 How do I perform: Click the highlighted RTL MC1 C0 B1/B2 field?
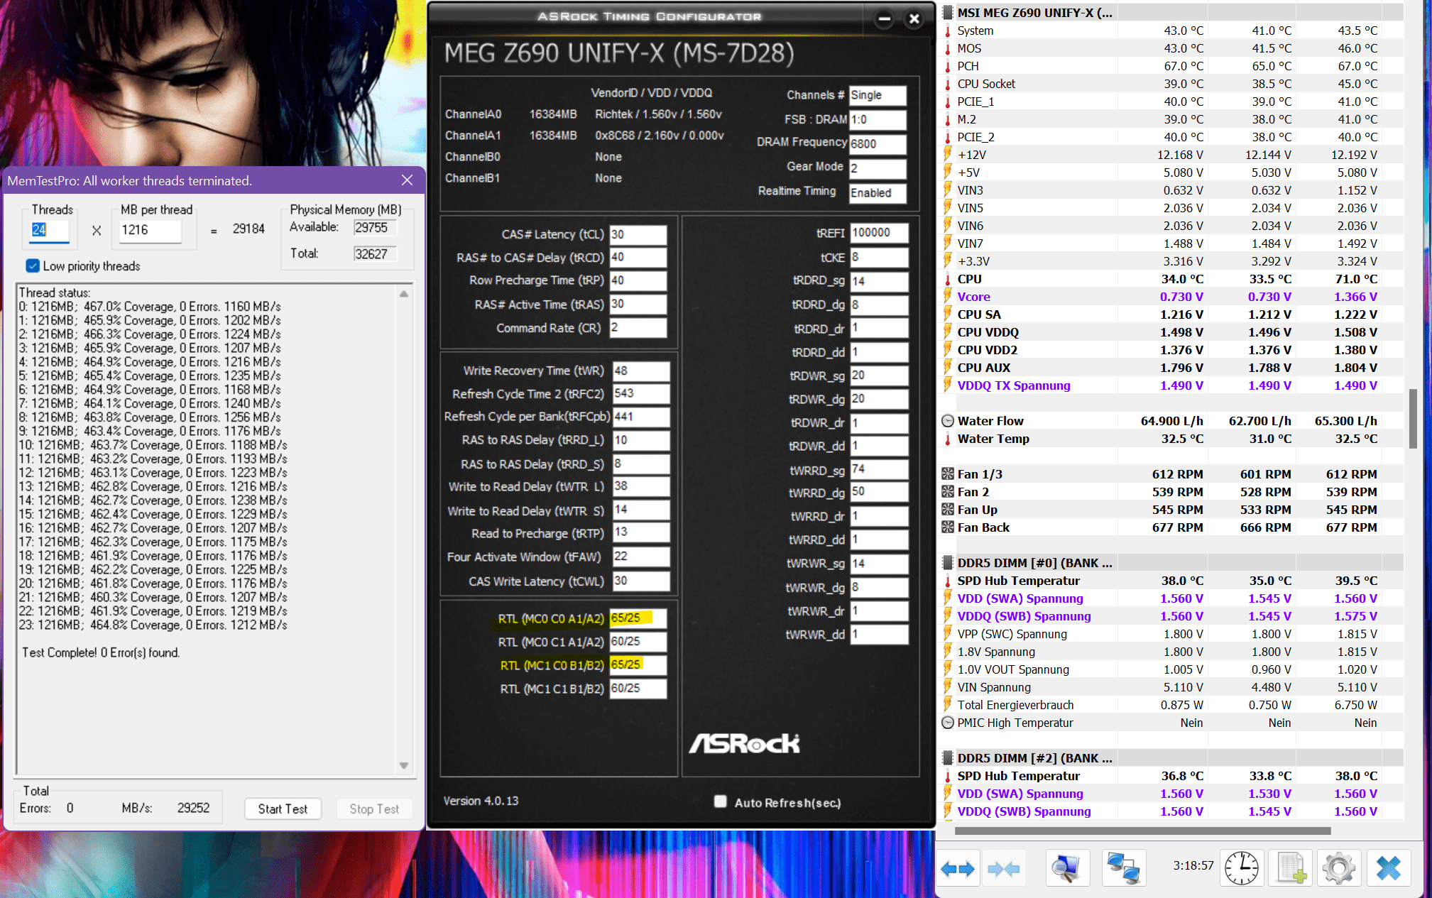tap(638, 665)
